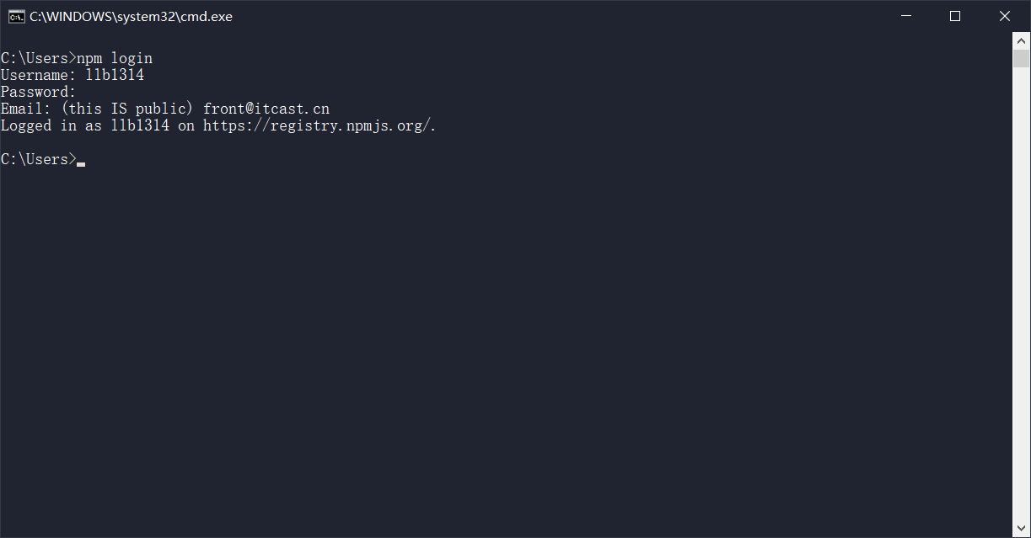This screenshot has width=1031, height=538.
Task: Click the scrollbar down arrow
Action: (x=1021, y=530)
